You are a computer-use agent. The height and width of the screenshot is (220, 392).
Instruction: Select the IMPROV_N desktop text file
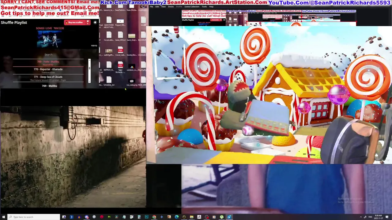click(109, 66)
